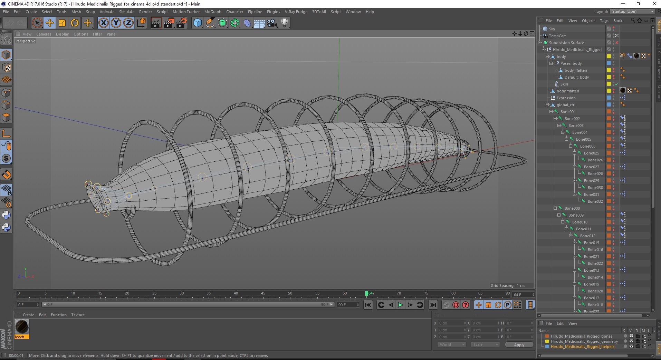Viewport: 661px width, 360px height.
Task: Toggle solo for Hirudo_Medicinalis_Rigged_geometry layer
Action: (625, 341)
